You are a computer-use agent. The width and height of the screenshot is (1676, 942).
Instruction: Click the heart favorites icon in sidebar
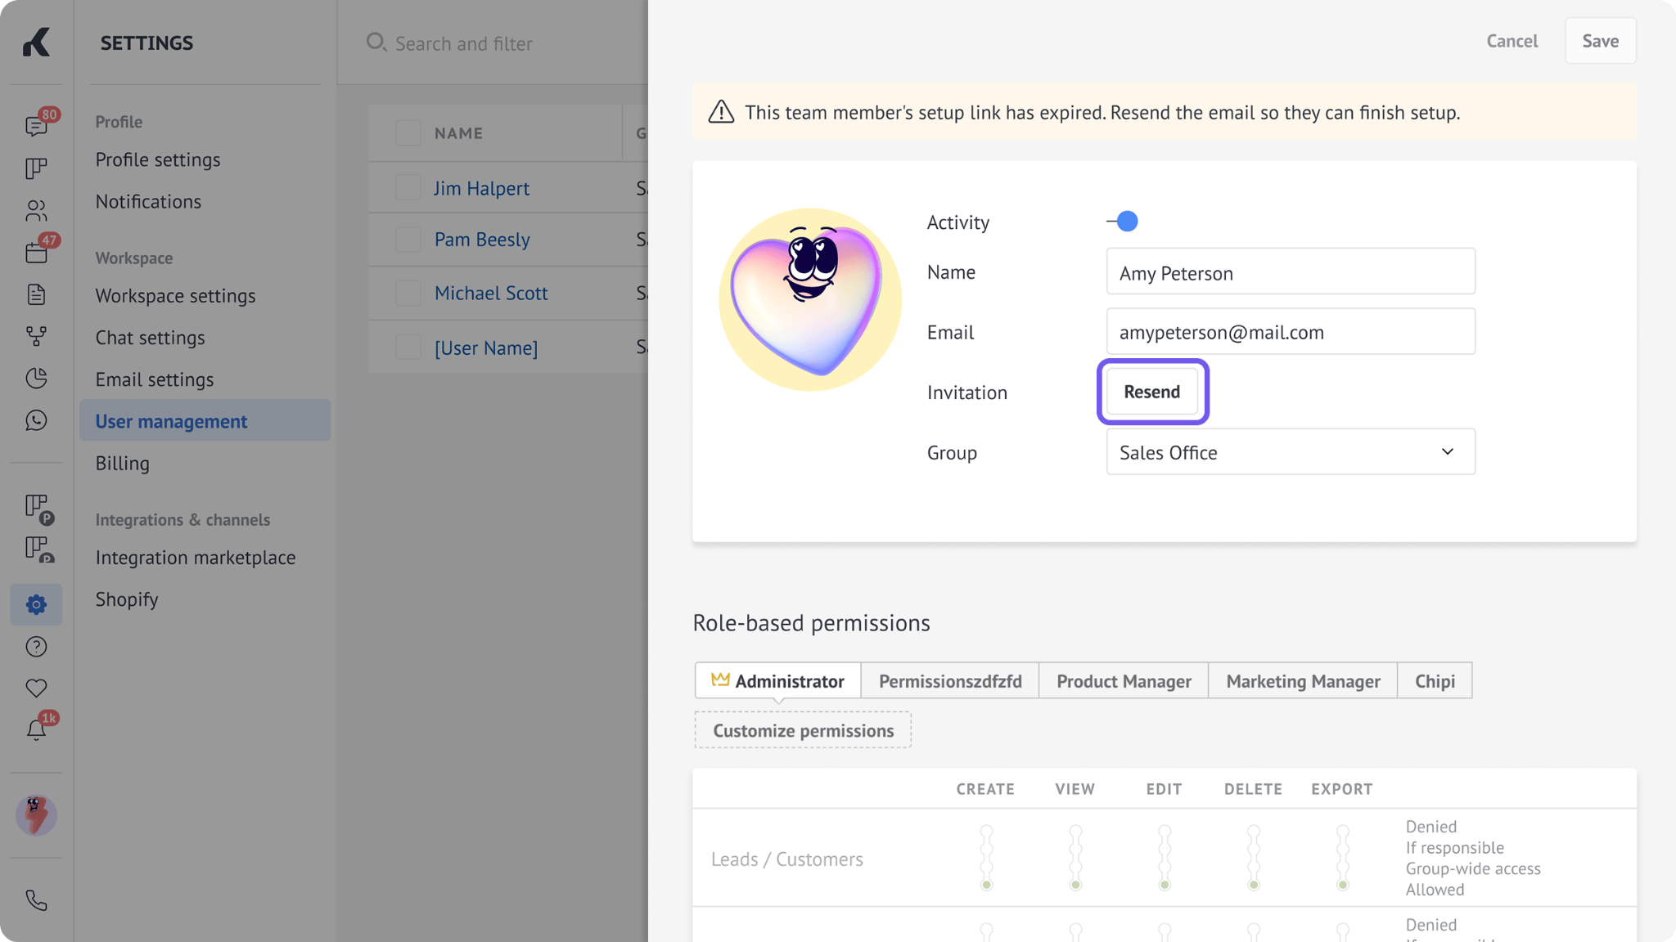pos(36,689)
